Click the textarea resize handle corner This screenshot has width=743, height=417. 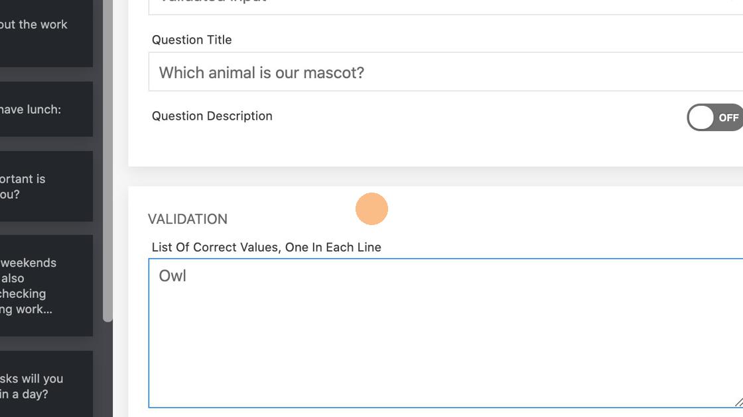(x=738, y=402)
